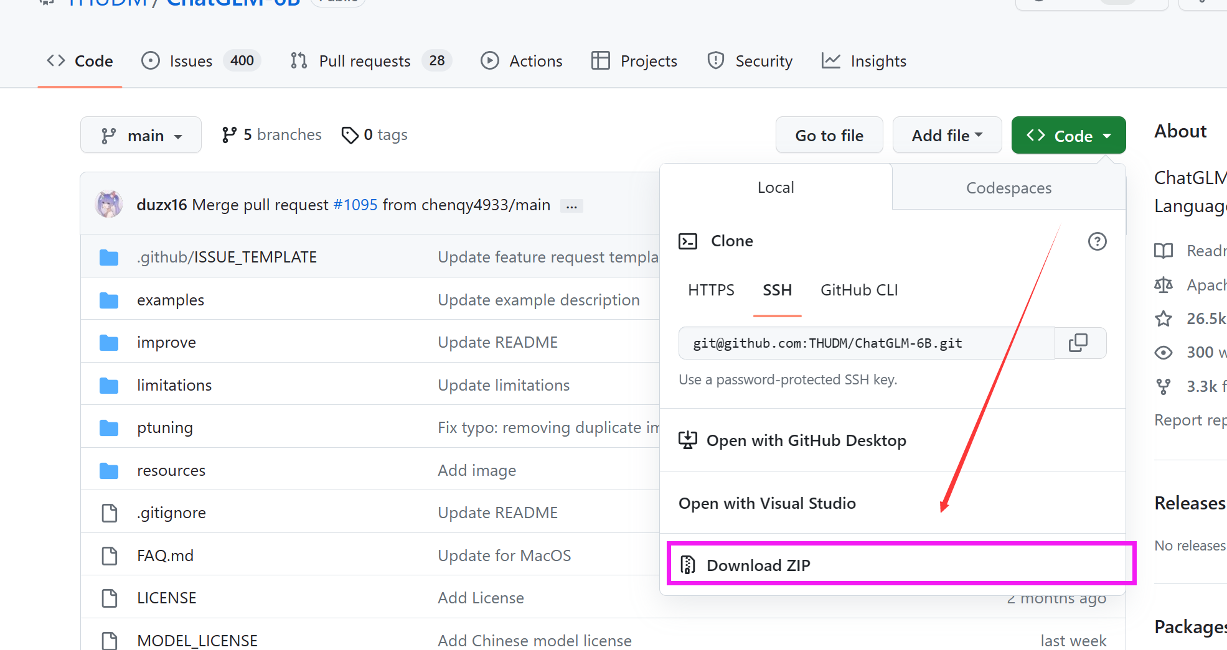Screen dimensions: 1227x650
Task: Click the SSH clone URL field
Action: pos(867,343)
